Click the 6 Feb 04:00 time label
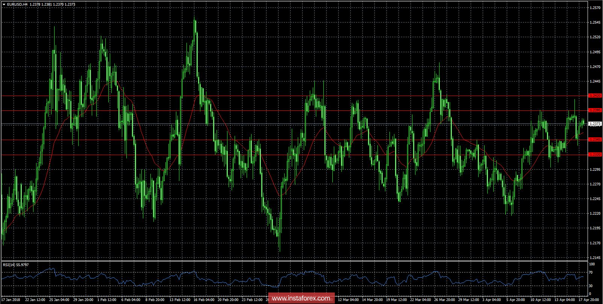Viewport: 603px width, 304px height. (x=132, y=300)
